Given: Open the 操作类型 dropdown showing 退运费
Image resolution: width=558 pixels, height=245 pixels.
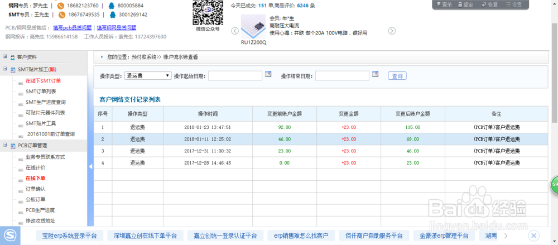Looking at the screenshot, I should (148, 76).
